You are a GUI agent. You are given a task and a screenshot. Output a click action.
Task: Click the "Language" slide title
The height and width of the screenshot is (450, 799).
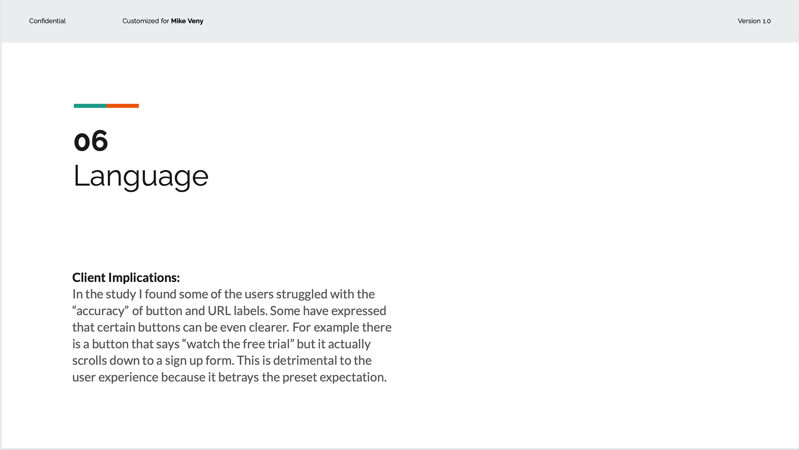click(x=141, y=176)
